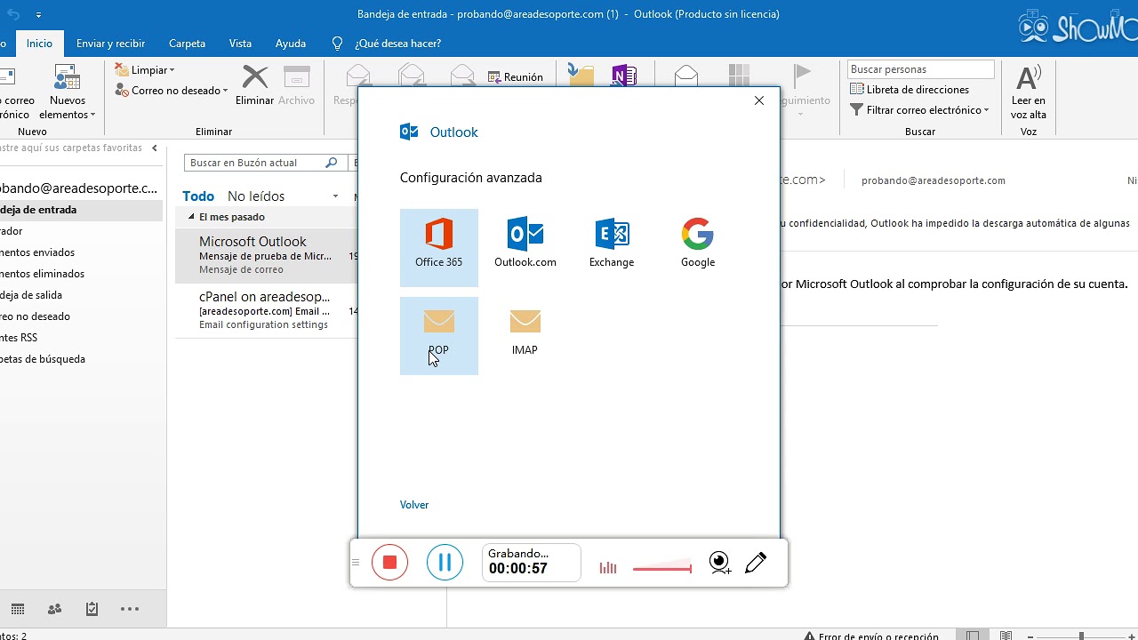
Task: Click the Error de envío o recepción status
Action: (871, 636)
